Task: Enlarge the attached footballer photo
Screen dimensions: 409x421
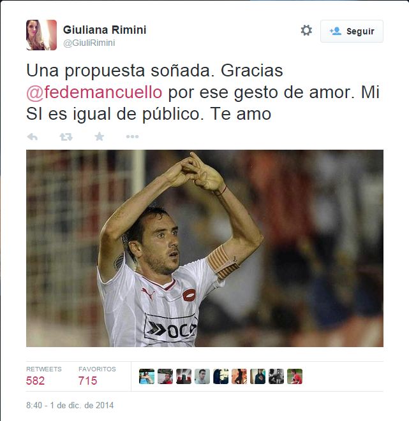Action: (x=205, y=248)
